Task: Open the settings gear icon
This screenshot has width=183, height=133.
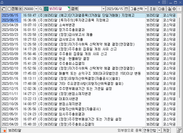Action: pyautogui.click(x=174, y=9)
